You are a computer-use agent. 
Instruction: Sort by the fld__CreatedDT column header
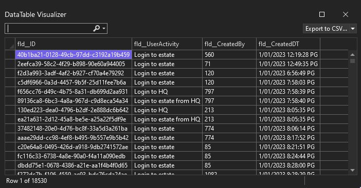click(x=288, y=44)
